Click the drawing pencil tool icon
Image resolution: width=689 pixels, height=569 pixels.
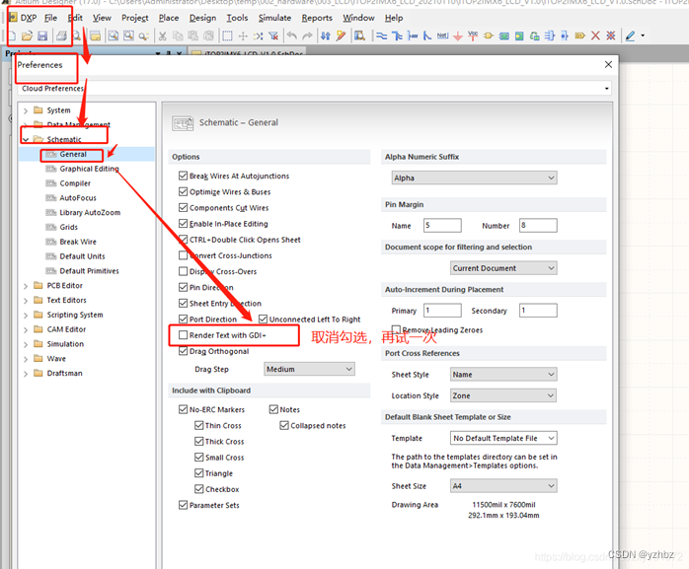click(x=630, y=36)
